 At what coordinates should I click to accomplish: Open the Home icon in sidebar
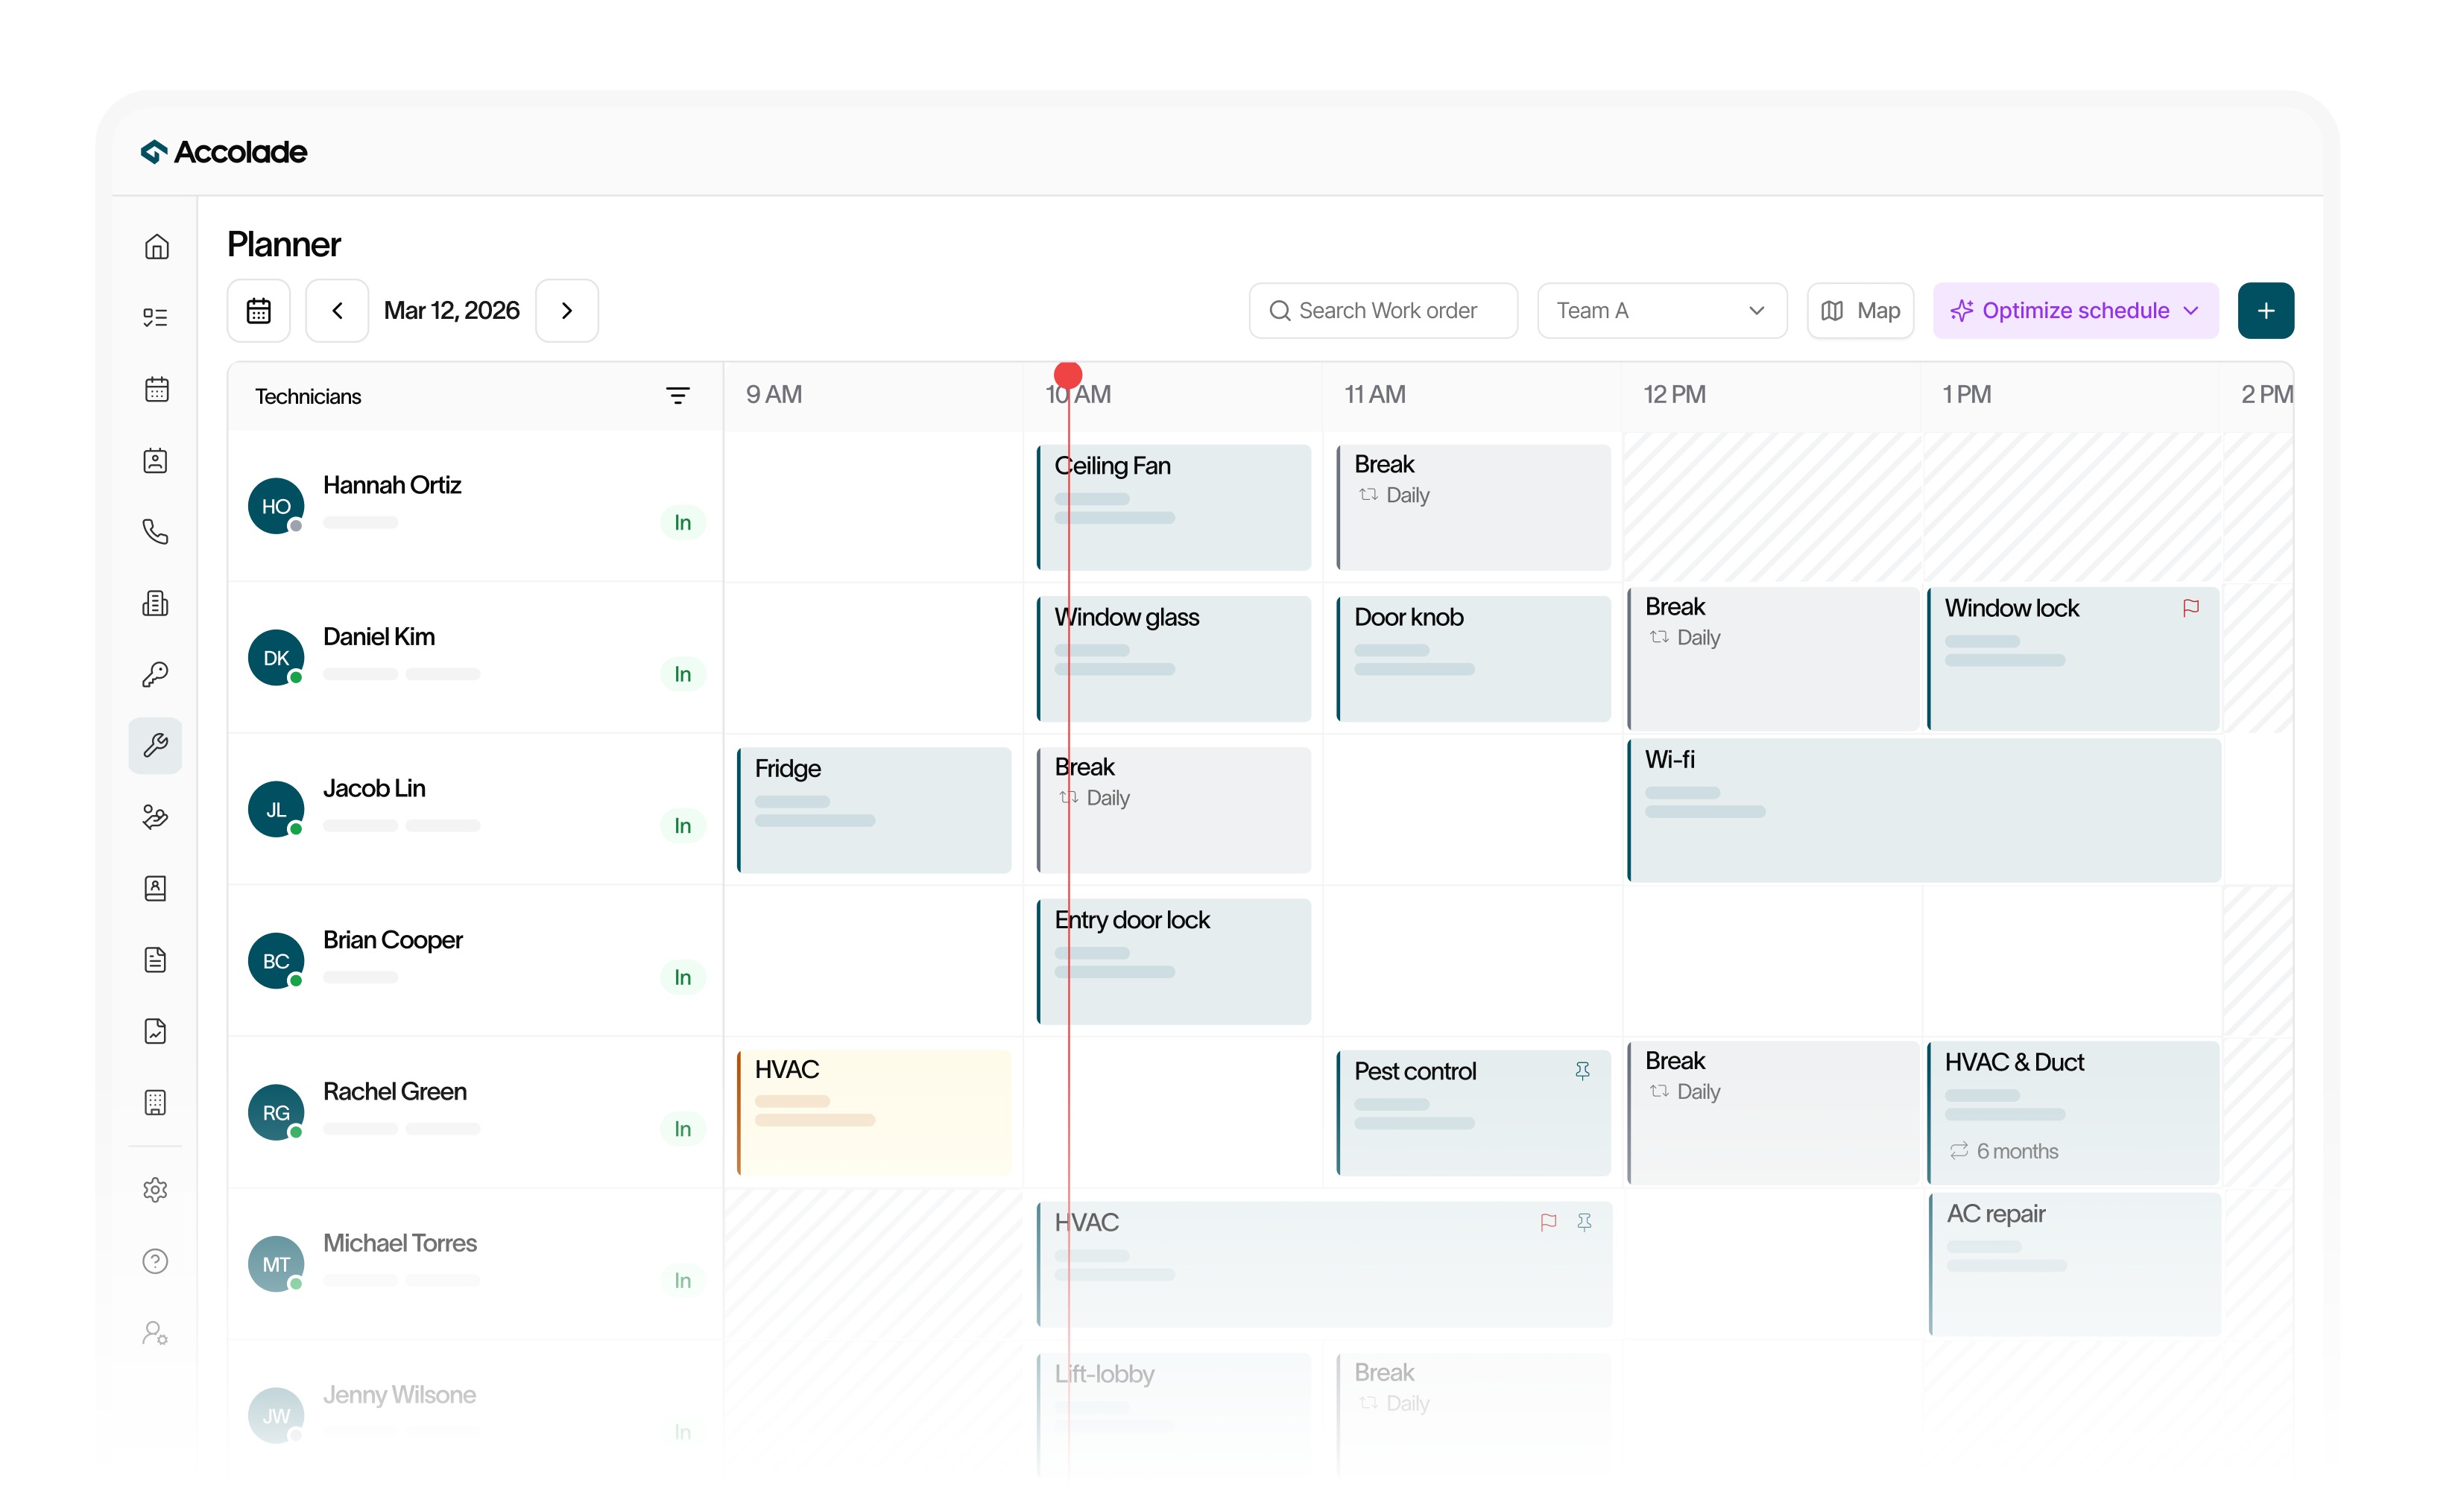click(156, 247)
